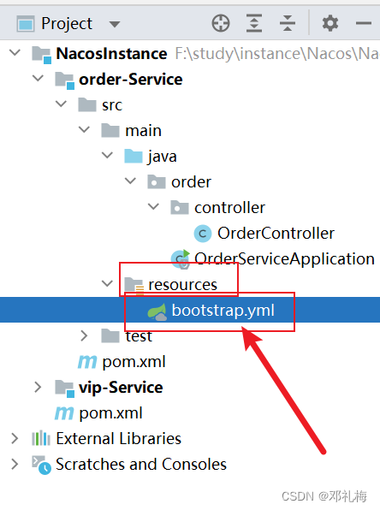
Task: Select the main folder
Action: [143, 131]
